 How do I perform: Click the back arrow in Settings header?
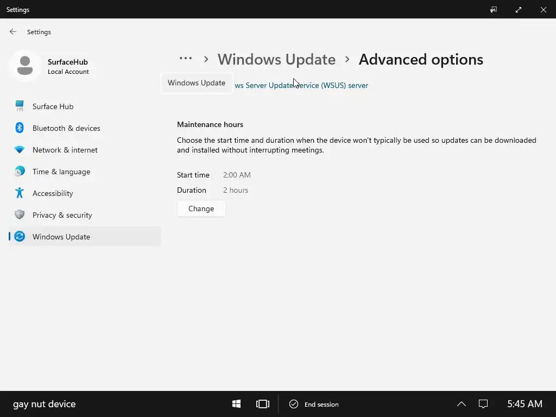click(x=13, y=32)
